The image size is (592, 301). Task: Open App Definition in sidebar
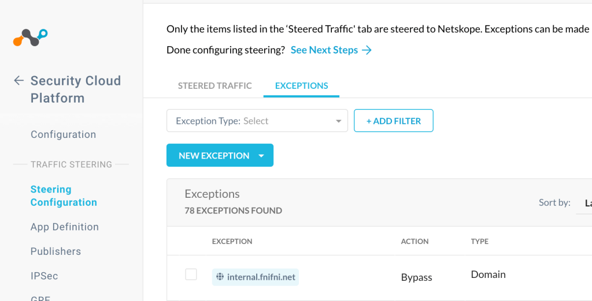tap(65, 227)
